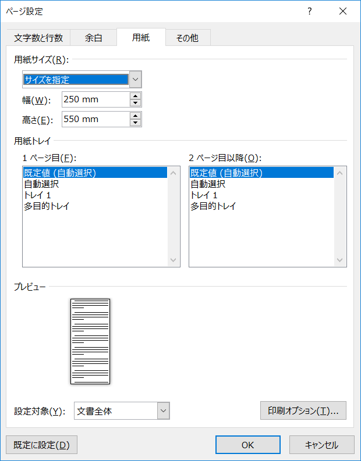Screen dimensions: 361x461
Task: Choose 自動選択 for pages after first
Action: (208, 184)
